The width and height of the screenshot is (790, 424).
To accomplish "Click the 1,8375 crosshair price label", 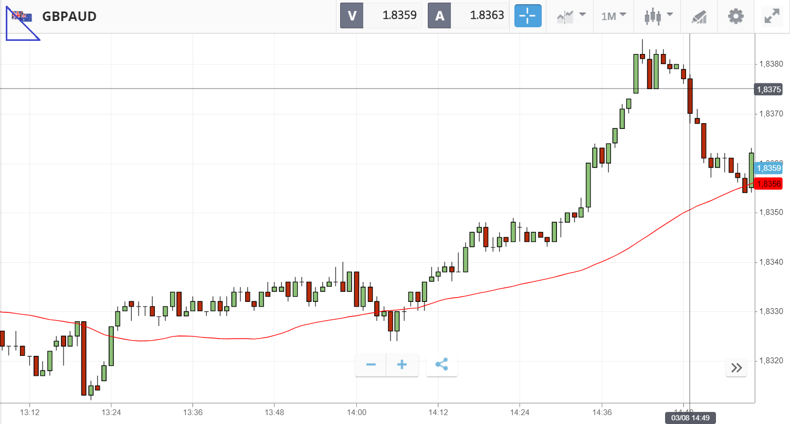I will 768,89.
